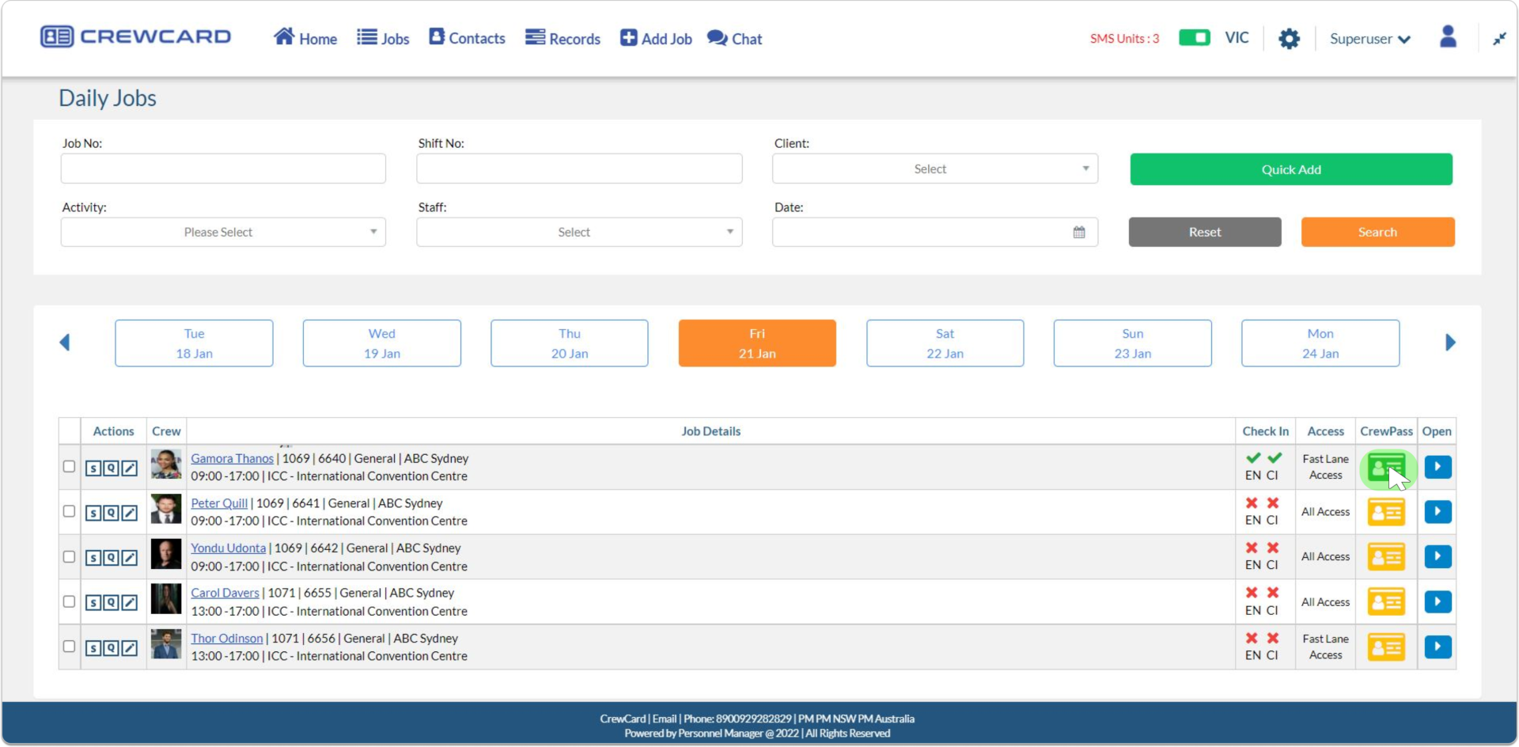Click the blue Open arrow for Thor Odinson
This screenshot has height=747, width=1519.
[x=1438, y=647]
